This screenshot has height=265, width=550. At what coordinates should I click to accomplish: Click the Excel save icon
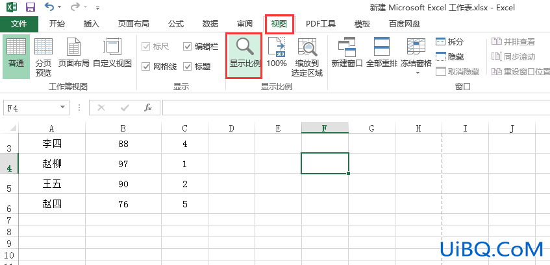tap(31, 7)
